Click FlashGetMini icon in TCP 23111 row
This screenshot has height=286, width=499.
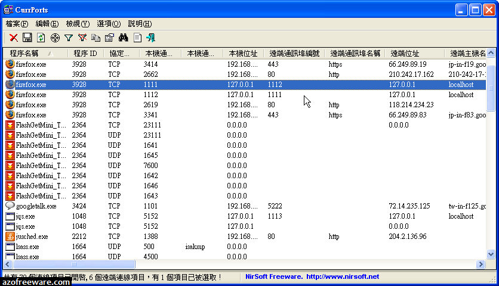pos(10,125)
